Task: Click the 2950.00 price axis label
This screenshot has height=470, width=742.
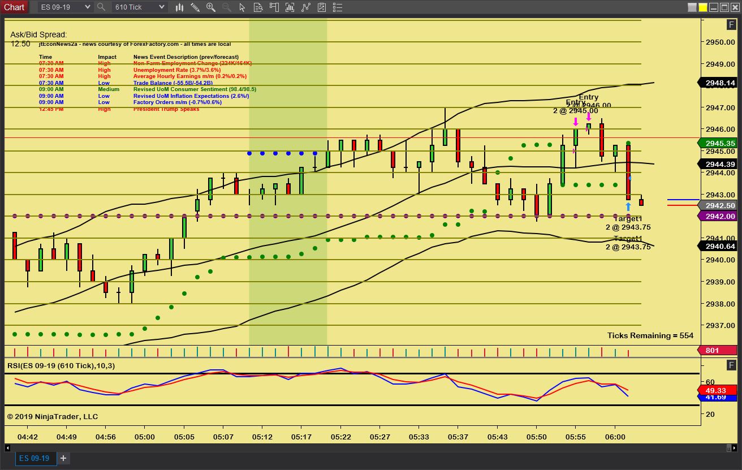Action: 719,42
